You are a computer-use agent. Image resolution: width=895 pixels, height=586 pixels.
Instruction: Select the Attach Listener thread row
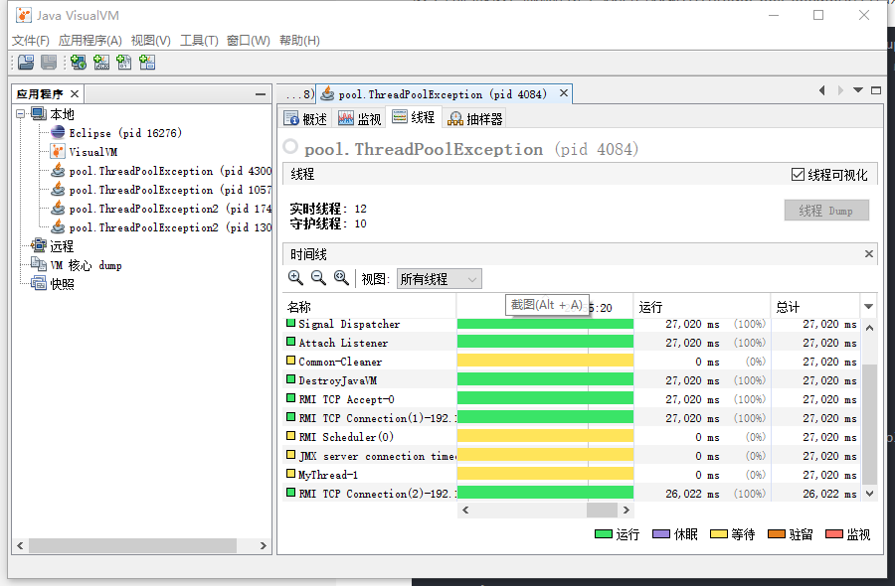[x=571, y=343]
